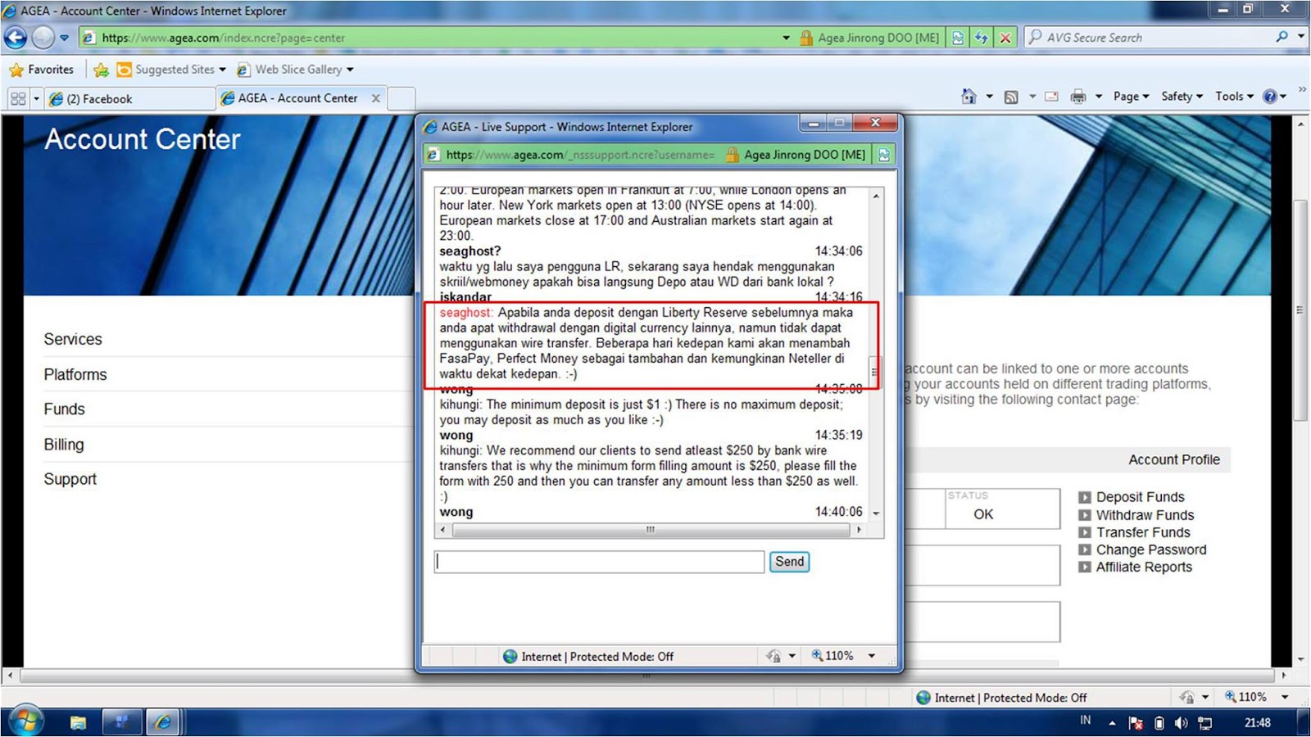This screenshot has width=1311, height=737.
Task: Open the Transfer Funds link
Action: pos(1143,532)
